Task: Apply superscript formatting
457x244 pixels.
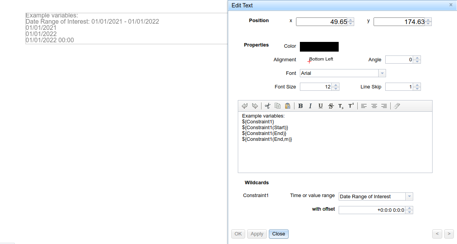Action: click(x=351, y=106)
